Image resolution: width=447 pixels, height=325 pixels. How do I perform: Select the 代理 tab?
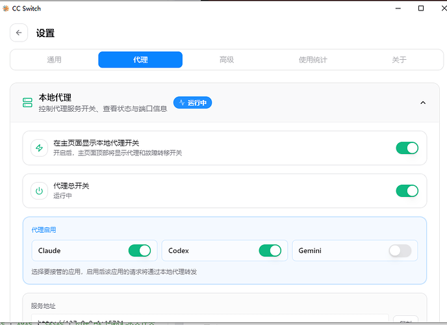[x=140, y=60]
